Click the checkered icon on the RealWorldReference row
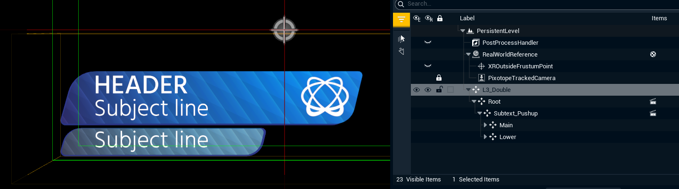Image resolution: width=679 pixels, height=189 pixels. point(653,54)
